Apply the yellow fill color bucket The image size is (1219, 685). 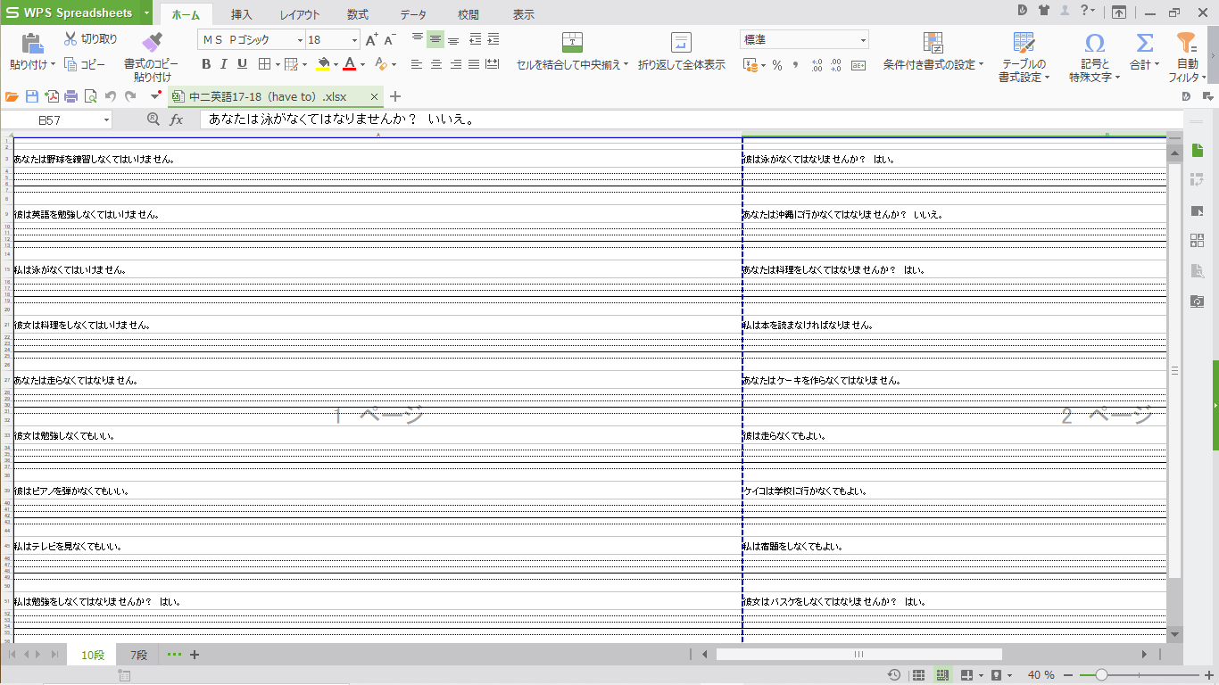(x=324, y=64)
